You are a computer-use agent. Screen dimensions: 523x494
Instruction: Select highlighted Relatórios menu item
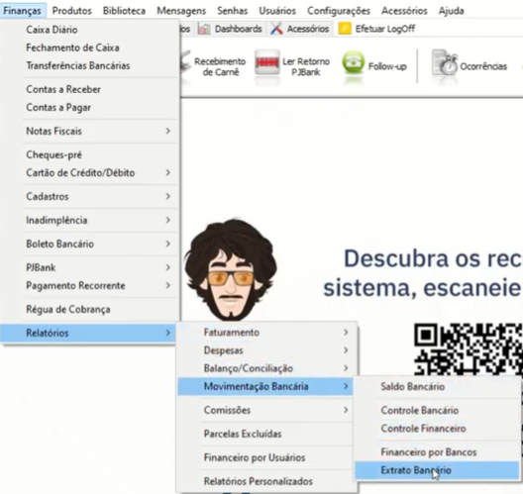(88, 333)
